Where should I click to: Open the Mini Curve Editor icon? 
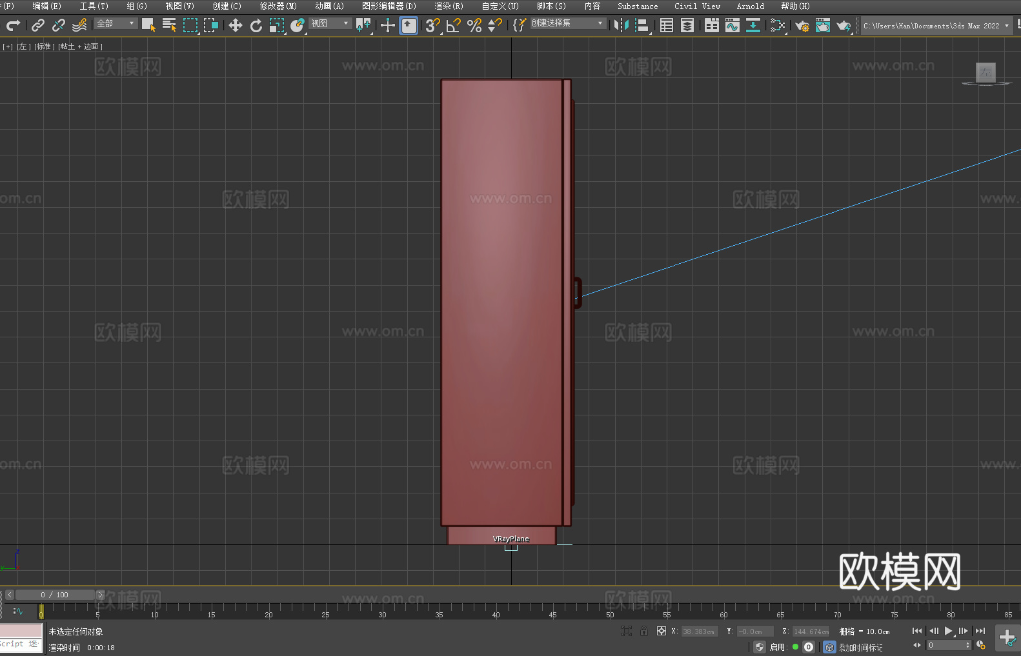coord(18,611)
